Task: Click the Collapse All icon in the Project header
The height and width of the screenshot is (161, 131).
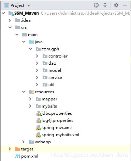Action: 105,5
